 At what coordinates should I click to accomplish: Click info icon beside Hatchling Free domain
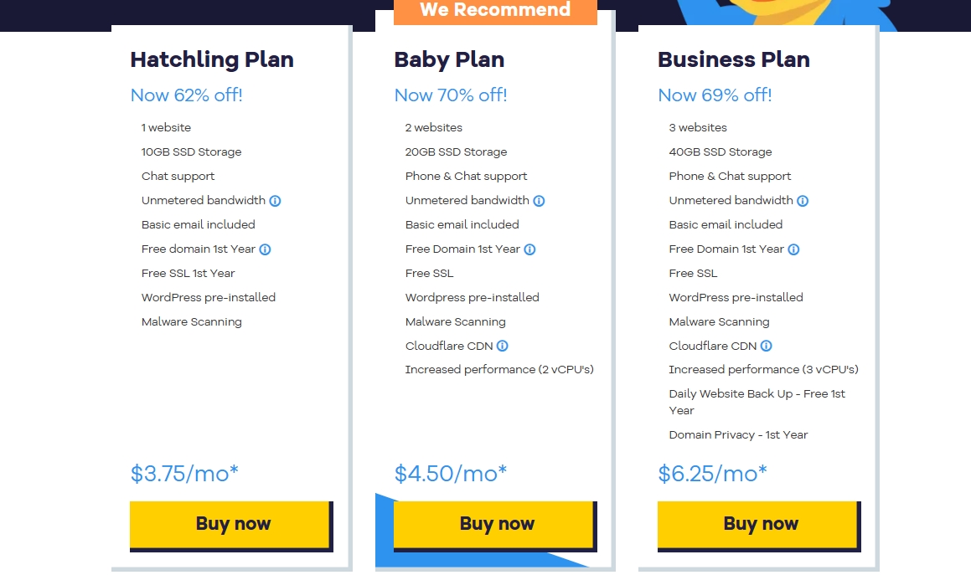point(265,249)
